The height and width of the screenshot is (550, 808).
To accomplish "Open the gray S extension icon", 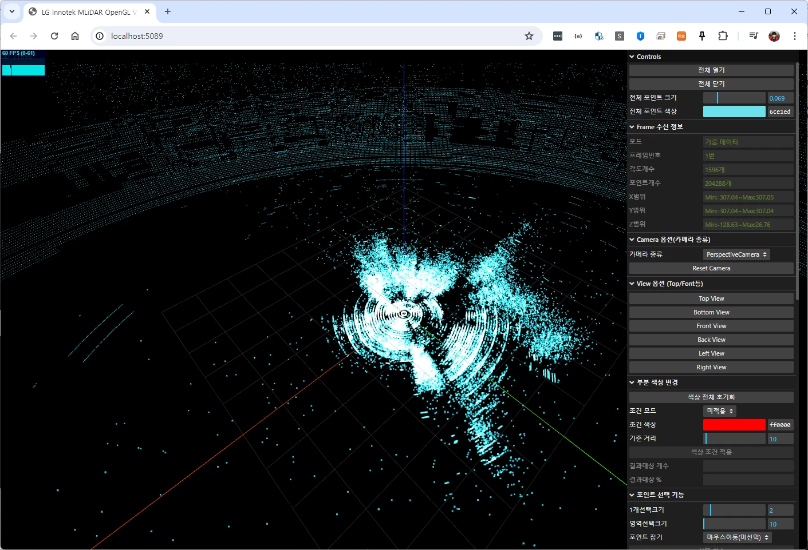I will (x=620, y=36).
